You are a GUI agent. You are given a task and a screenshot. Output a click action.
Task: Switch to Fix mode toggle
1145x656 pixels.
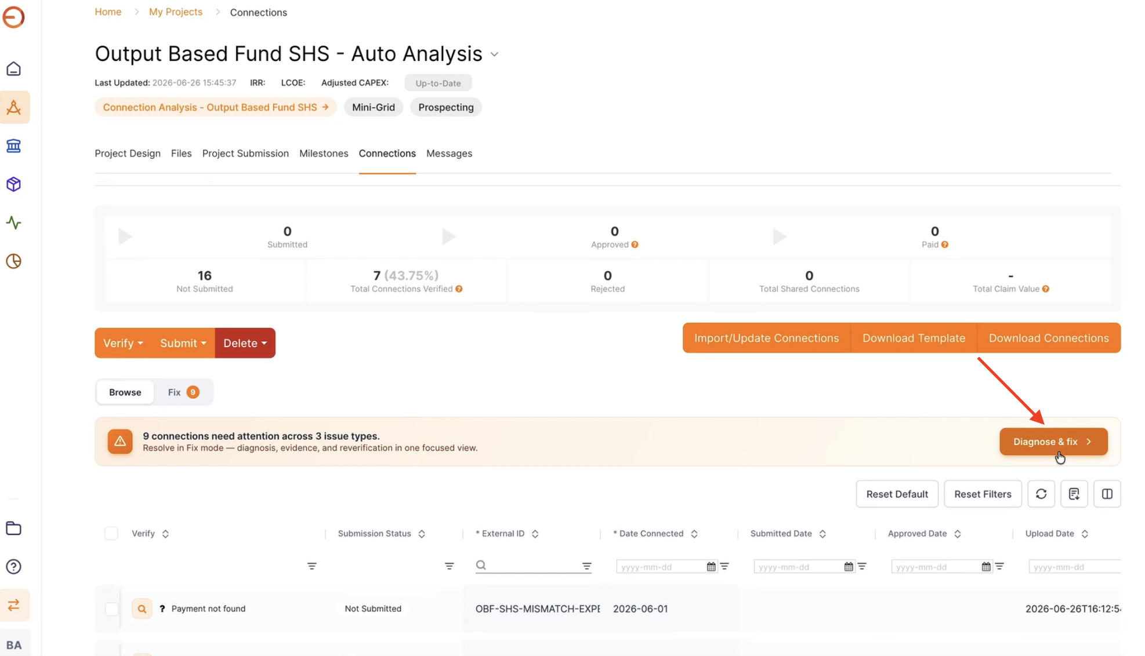click(183, 392)
